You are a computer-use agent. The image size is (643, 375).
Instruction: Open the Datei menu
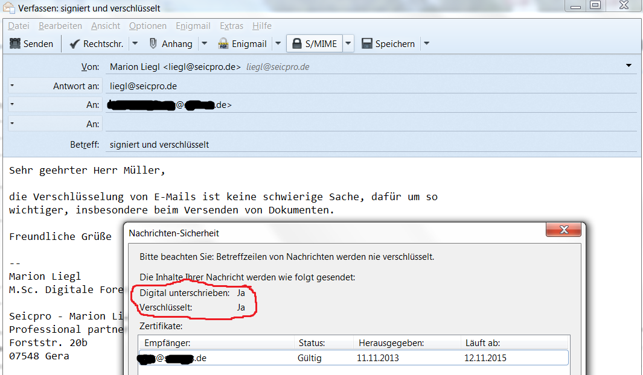[x=19, y=26]
